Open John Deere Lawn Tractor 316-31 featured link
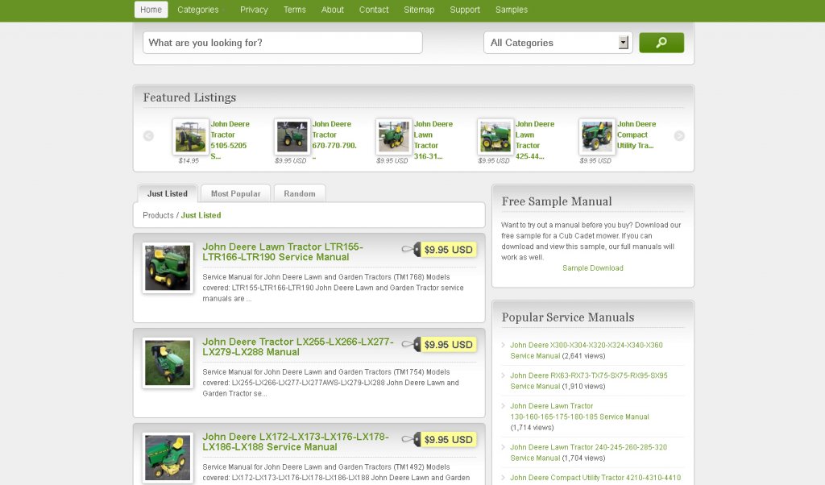825x485 pixels. click(x=433, y=140)
